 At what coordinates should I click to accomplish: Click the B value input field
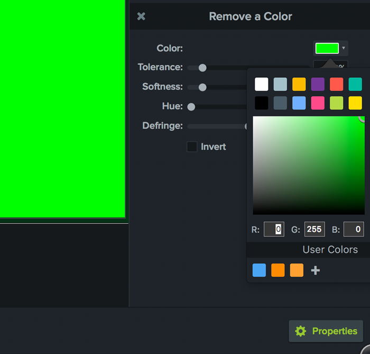point(354,229)
